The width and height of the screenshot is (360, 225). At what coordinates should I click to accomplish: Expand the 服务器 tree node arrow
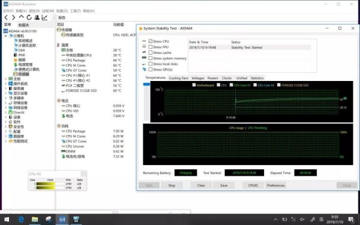click(x=5, y=88)
